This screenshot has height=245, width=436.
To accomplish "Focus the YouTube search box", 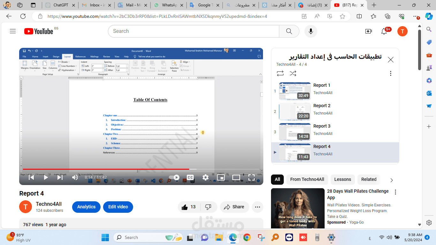I will coord(193,31).
